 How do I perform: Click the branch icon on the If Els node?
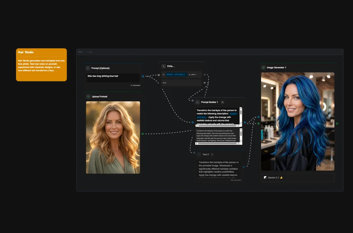point(164,66)
